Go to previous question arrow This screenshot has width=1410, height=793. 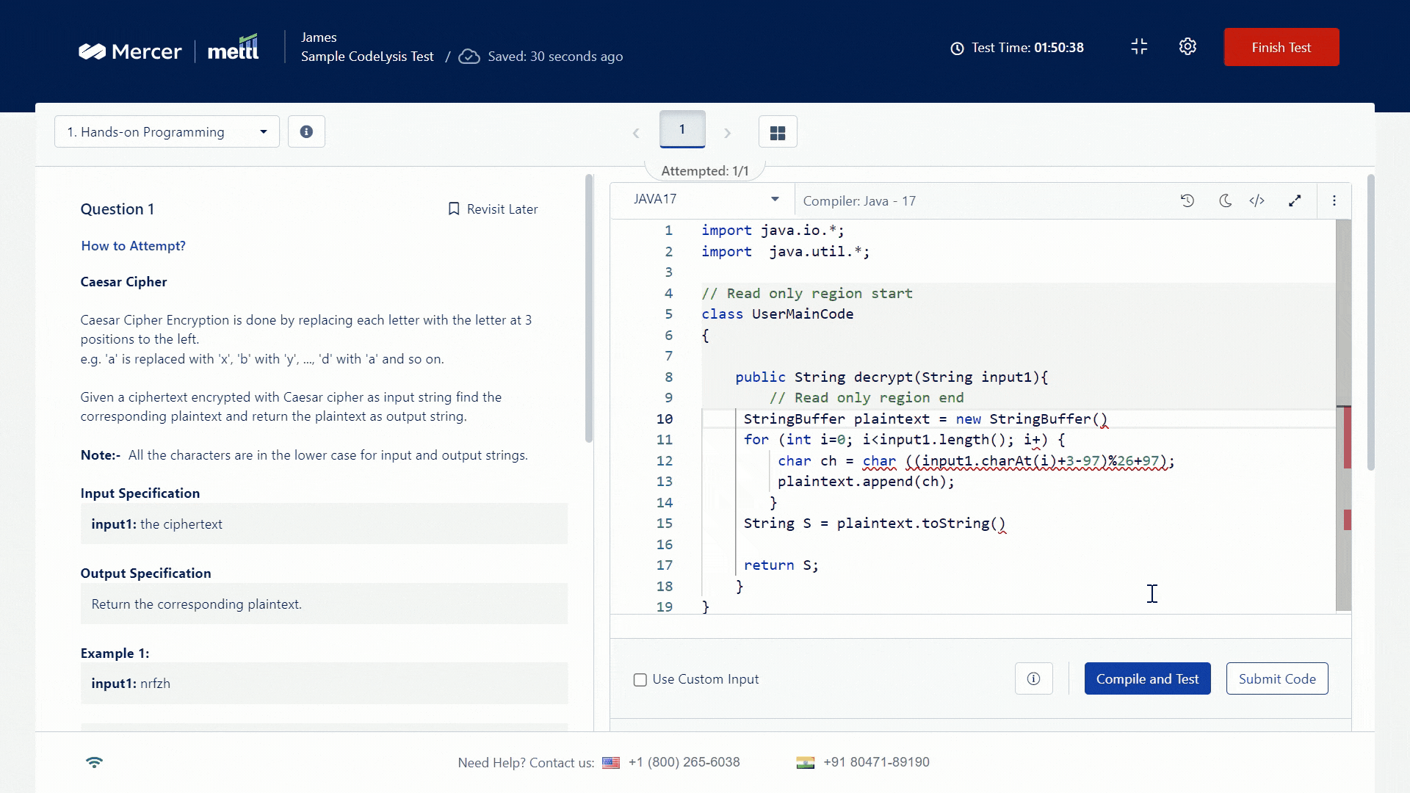point(636,133)
